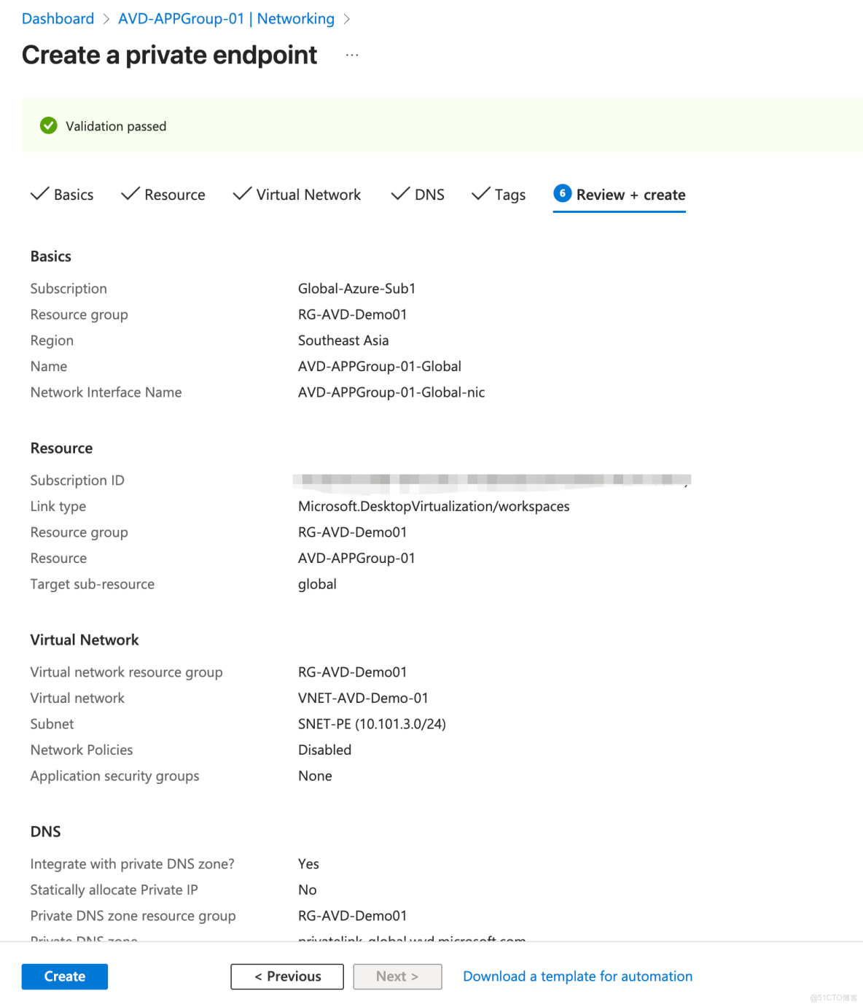Switch to the Basics tab

point(74,194)
